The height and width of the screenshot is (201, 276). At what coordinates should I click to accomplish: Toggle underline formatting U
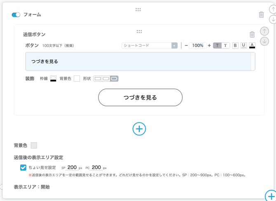click(x=243, y=45)
